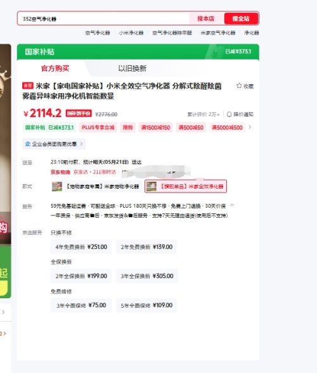Click the 搜全站 search button
Screen dimensions: 317x373
tap(241, 18)
